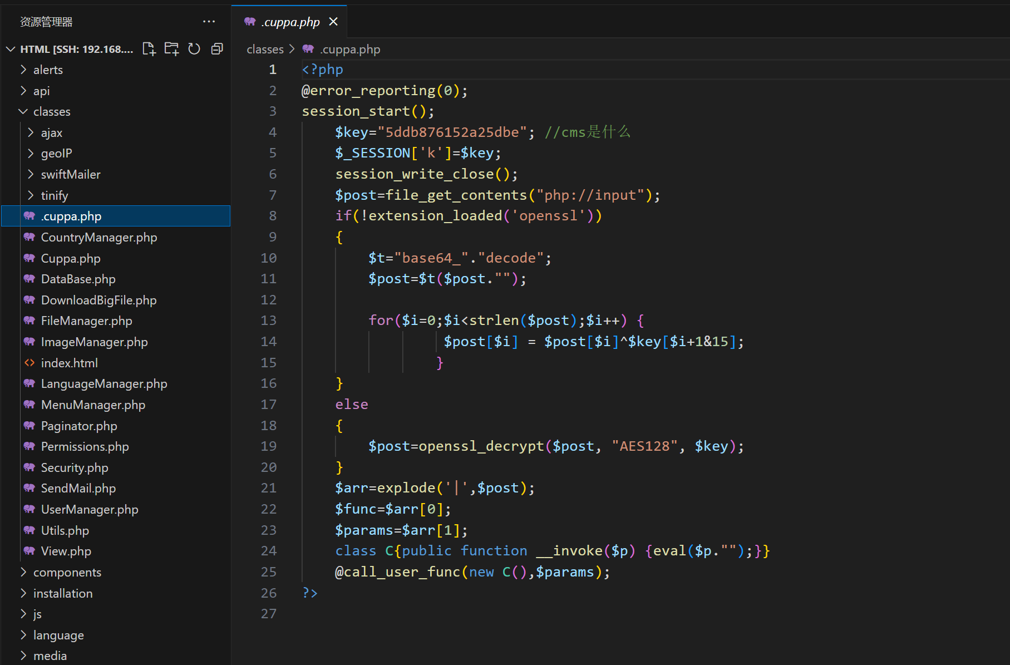Click the //cms comment on line 4
This screenshot has width=1010, height=665.
(587, 132)
